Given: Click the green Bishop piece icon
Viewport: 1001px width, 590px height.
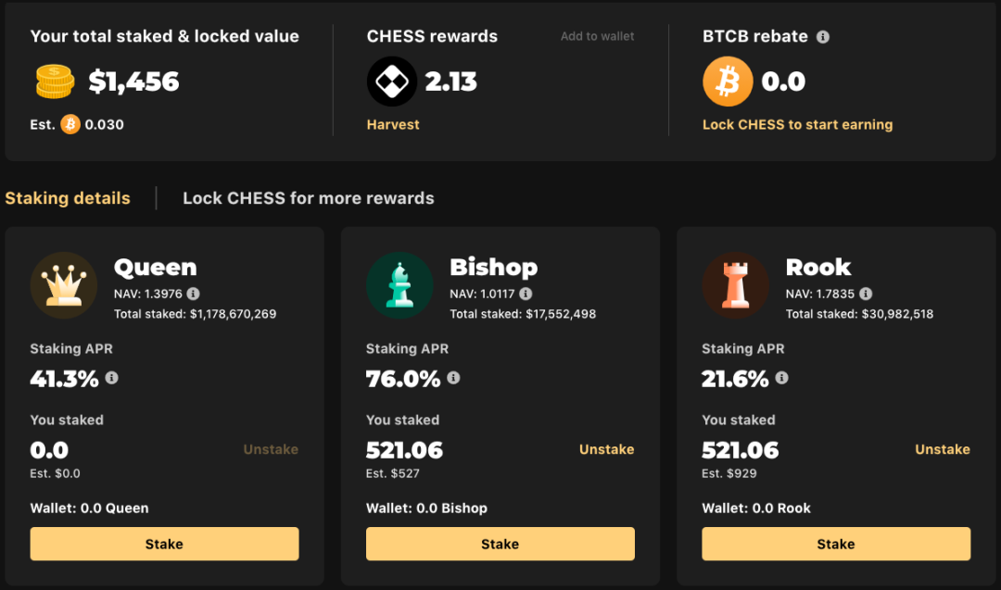Looking at the screenshot, I should pyautogui.click(x=399, y=285).
